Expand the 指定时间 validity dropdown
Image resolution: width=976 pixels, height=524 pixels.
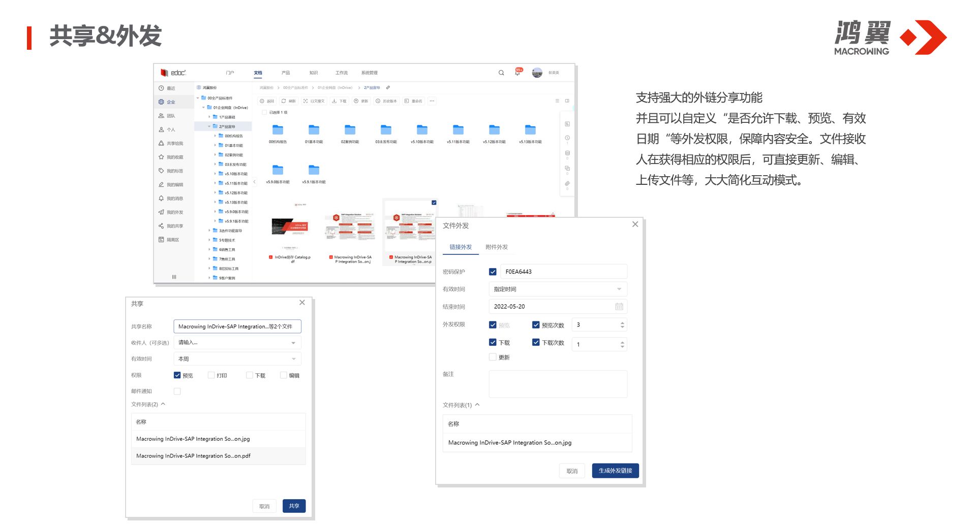[558, 289]
